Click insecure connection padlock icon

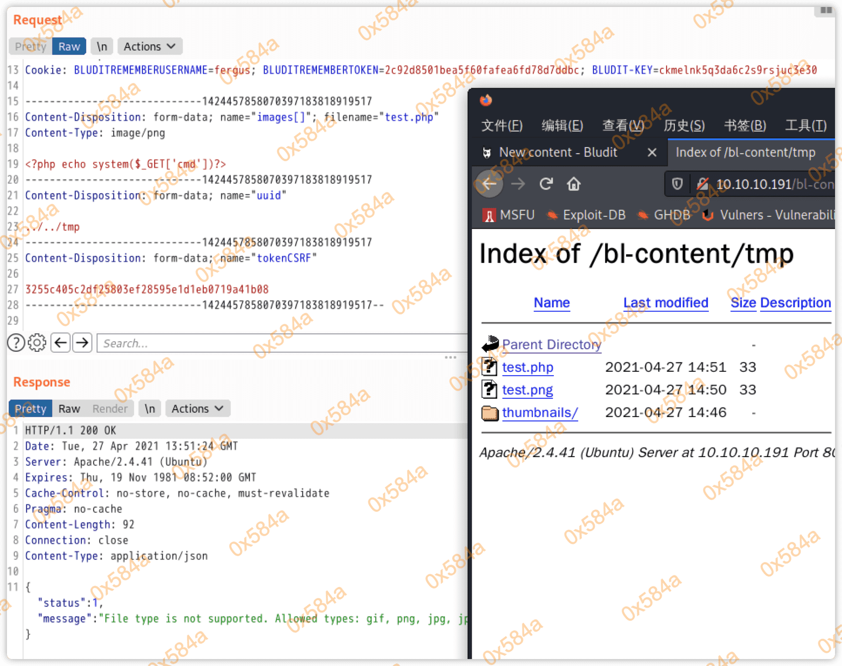coord(702,184)
